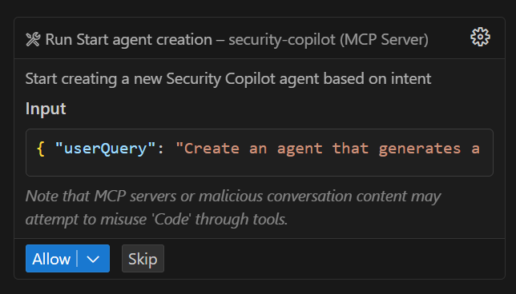Click the "Create an agent that generates a" string
This screenshot has width=516, height=294.
328,149
